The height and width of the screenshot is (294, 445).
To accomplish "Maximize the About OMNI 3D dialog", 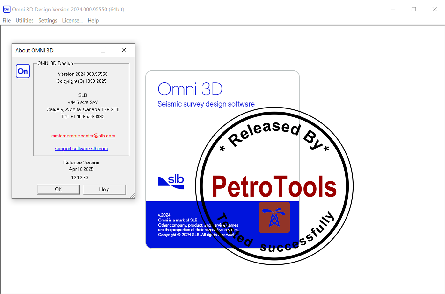I will (103, 50).
